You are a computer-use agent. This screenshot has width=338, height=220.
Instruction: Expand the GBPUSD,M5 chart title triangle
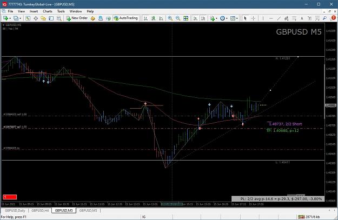coord(3,25)
